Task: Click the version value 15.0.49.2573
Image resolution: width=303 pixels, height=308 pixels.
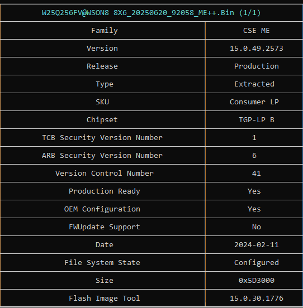Action: pos(257,49)
